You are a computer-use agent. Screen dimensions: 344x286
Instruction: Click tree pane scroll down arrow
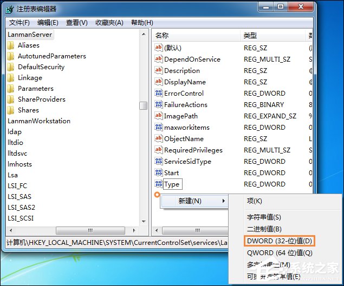pyautogui.click(x=144, y=222)
